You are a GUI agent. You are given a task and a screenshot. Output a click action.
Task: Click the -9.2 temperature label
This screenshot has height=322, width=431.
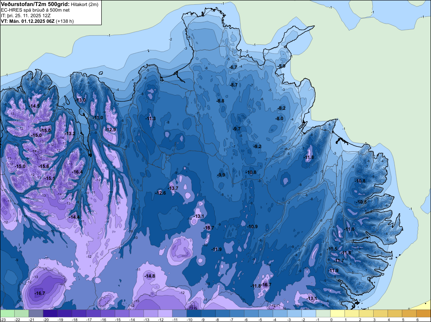[x=258, y=146]
